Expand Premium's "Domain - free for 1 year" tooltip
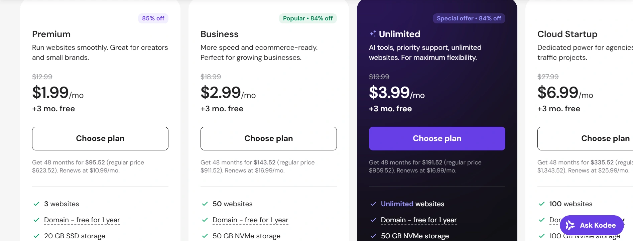This screenshot has width=633, height=241. click(82, 220)
